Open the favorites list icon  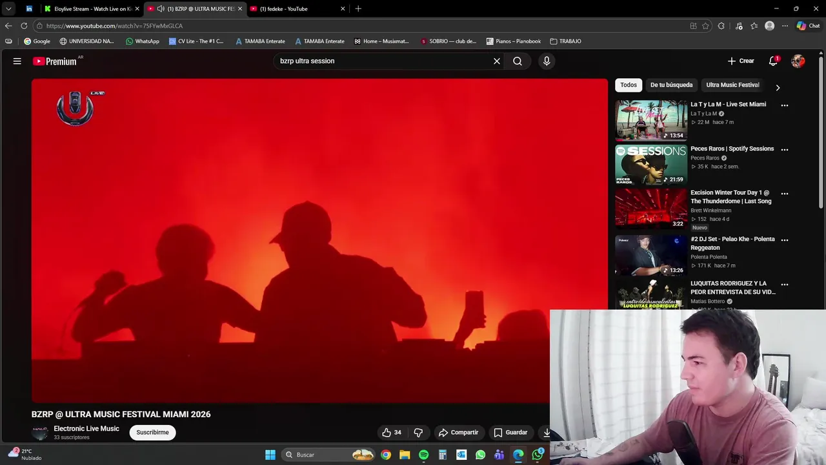pyautogui.click(x=754, y=26)
